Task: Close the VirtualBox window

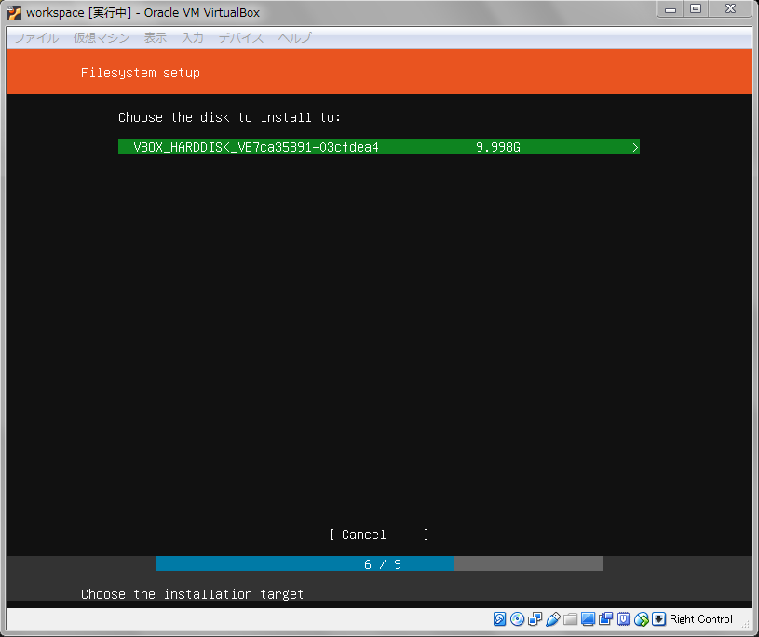Action: coord(730,9)
